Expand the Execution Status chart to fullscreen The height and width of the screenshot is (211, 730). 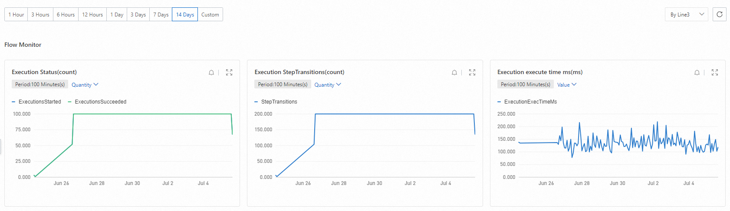229,72
